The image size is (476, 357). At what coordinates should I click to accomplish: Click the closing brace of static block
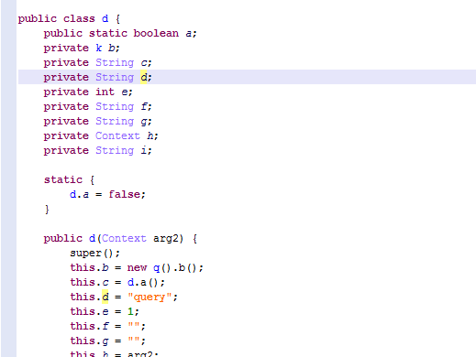47,209
